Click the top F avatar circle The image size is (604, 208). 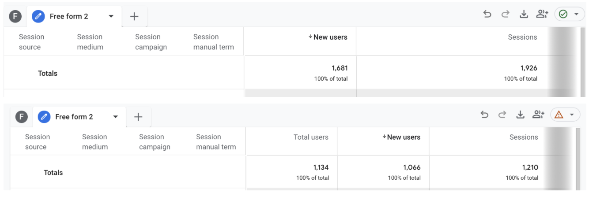coord(15,17)
